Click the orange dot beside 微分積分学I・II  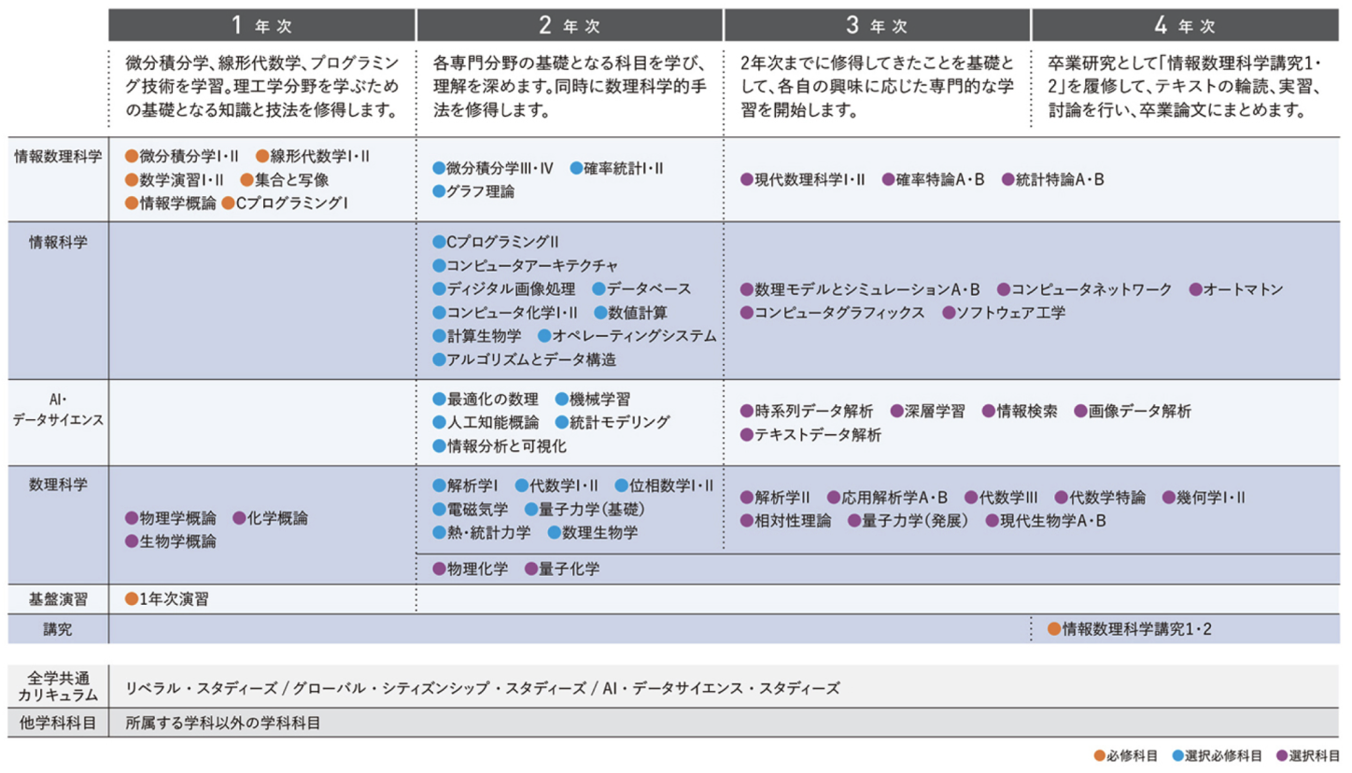click(132, 156)
